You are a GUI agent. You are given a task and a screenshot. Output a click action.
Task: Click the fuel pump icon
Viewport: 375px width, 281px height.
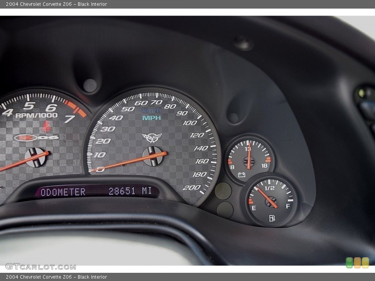272,218
